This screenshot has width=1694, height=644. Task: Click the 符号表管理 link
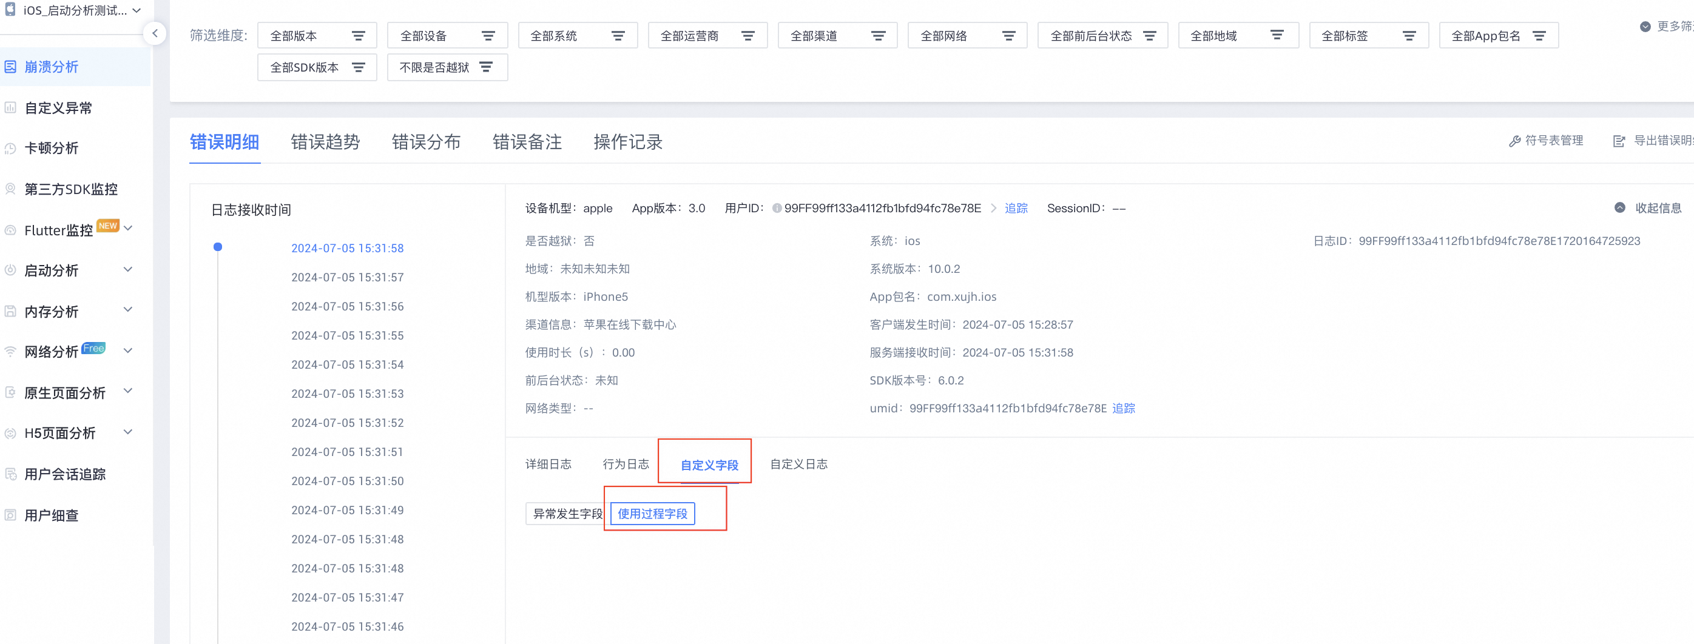pyautogui.click(x=1554, y=141)
